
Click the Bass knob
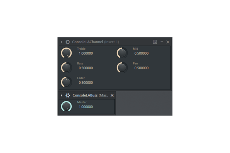66,67
